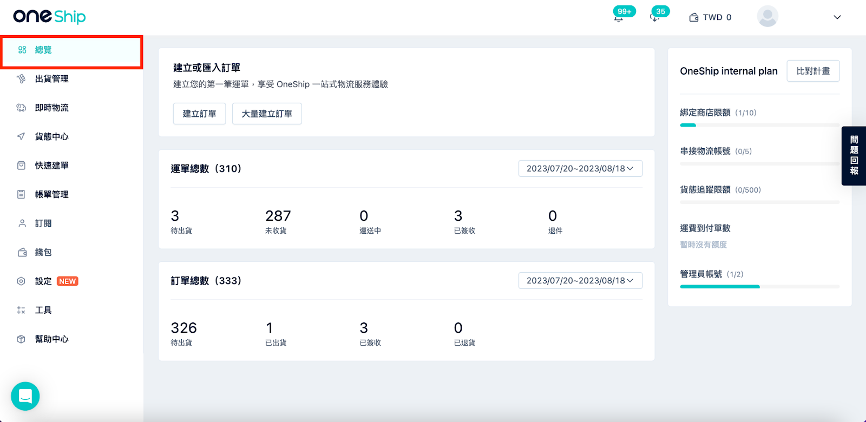The image size is (866, 422).
Task: Open the notifications bell icon
Action: (618, 18)
